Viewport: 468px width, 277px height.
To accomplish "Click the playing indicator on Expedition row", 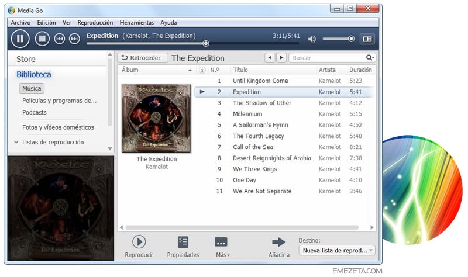I will (202, 92).
